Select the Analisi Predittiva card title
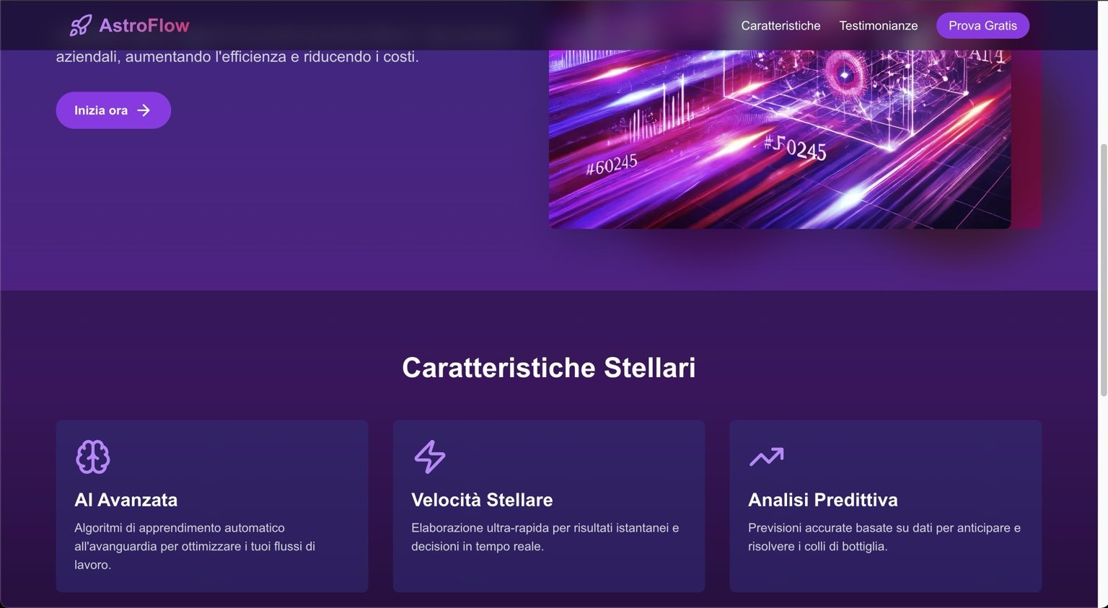Viewport: 1108px width, 608px height. [822, 500]
